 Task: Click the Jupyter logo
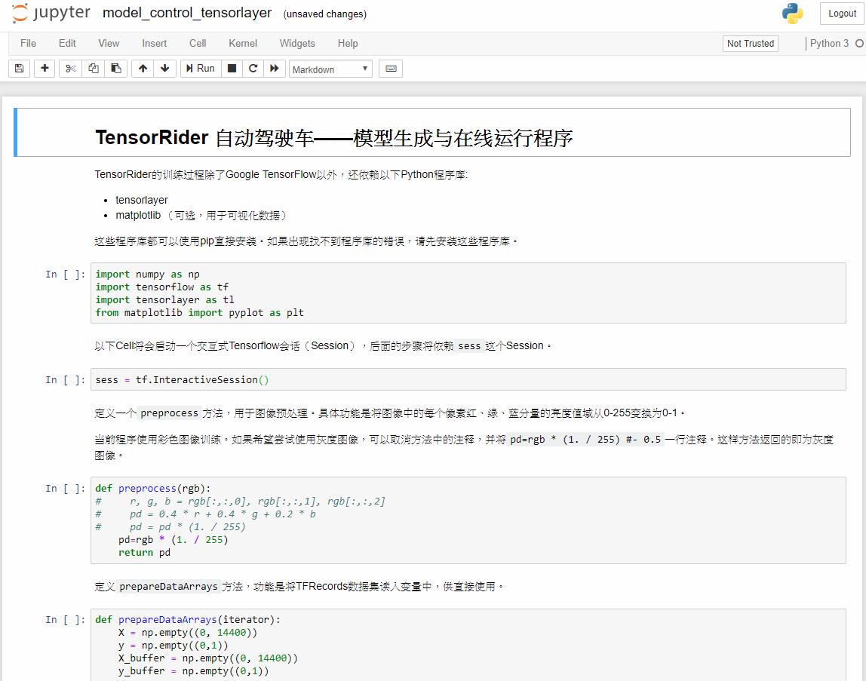(x=51, y=14)
